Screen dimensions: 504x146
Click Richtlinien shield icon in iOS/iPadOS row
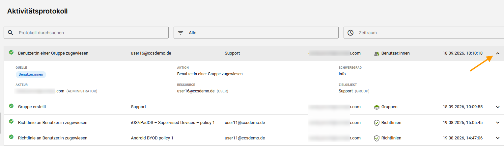click(377, 123)
